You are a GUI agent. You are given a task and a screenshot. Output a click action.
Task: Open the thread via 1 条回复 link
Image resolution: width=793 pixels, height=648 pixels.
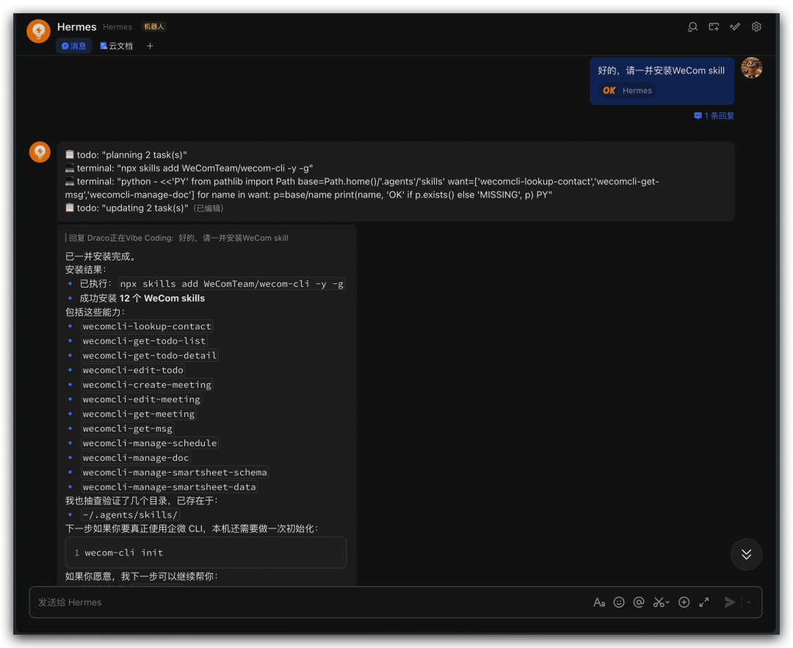click(x=713, y=115)
